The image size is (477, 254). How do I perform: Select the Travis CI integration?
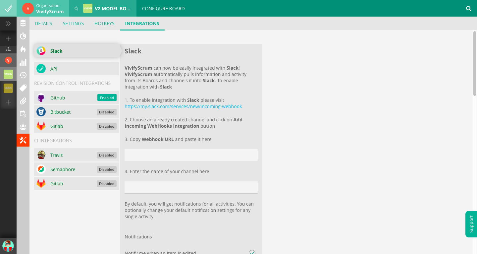point(77,155)
